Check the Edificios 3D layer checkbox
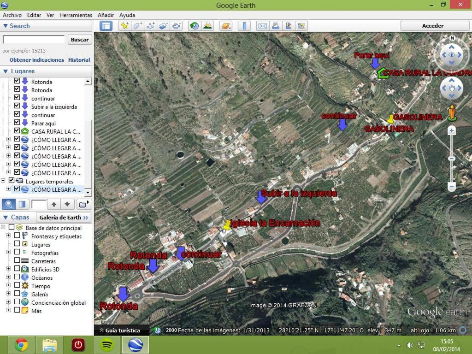 [17, 269]
